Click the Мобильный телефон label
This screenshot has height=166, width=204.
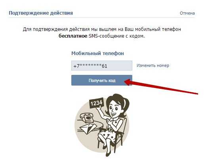tap(97, 53)
